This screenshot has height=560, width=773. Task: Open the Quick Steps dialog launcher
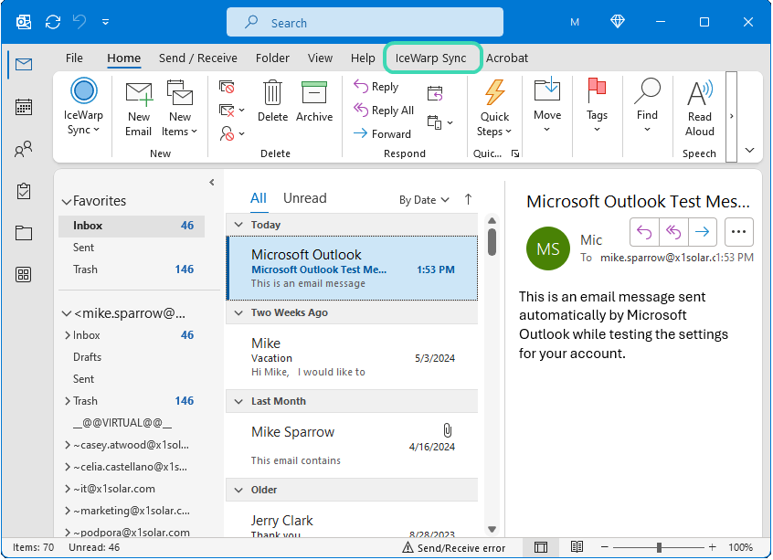coord(515,153)
